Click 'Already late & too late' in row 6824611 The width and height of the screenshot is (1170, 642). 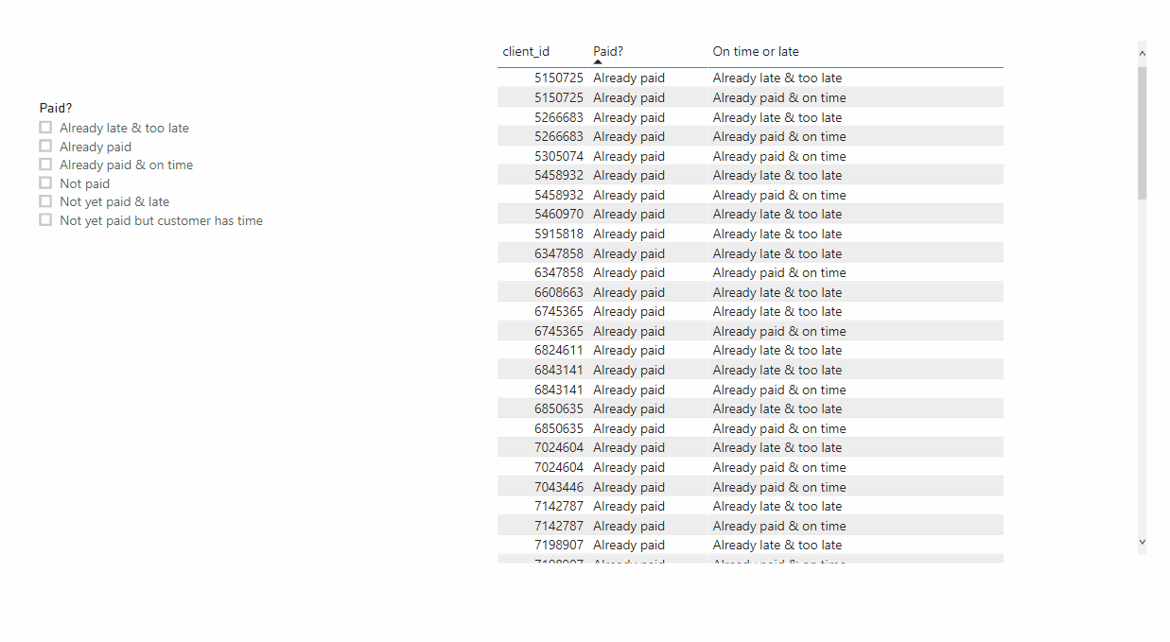[x=777, y=350]
